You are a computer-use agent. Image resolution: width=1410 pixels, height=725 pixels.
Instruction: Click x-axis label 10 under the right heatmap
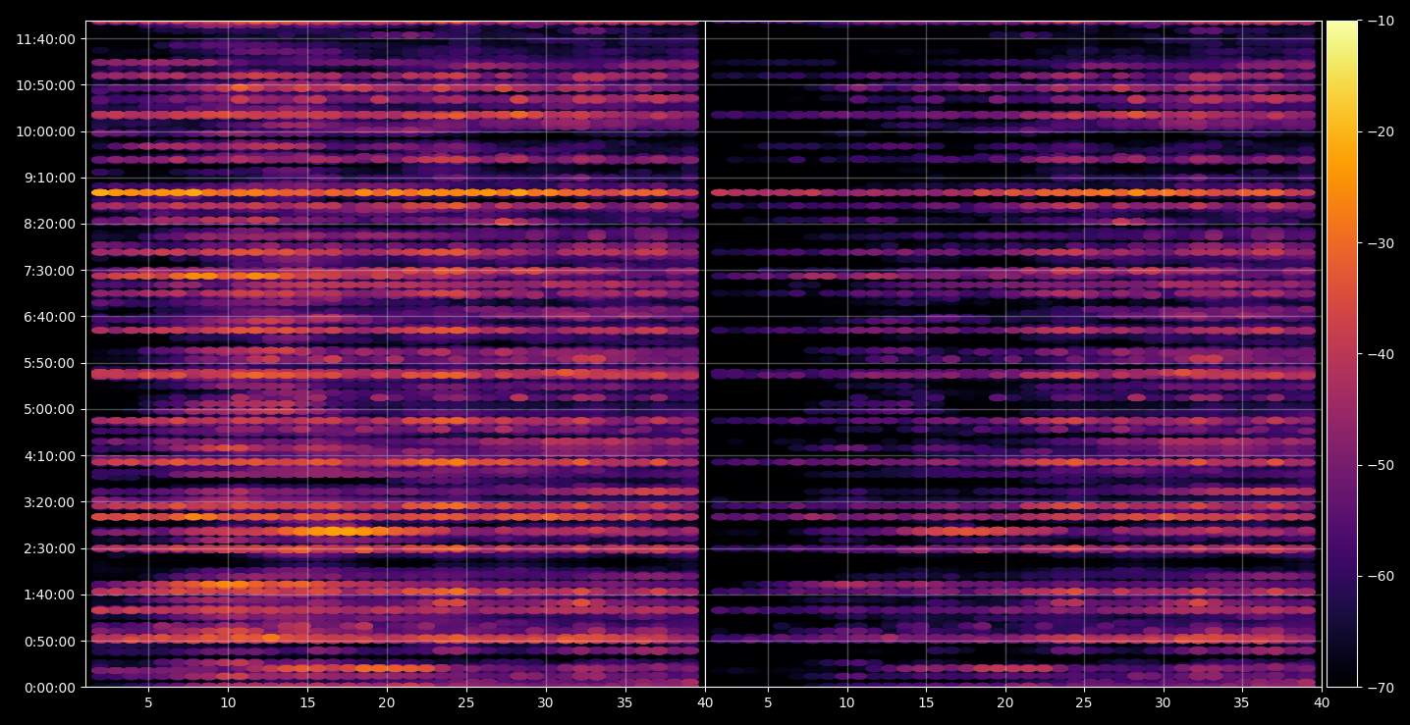coord(846,703)
